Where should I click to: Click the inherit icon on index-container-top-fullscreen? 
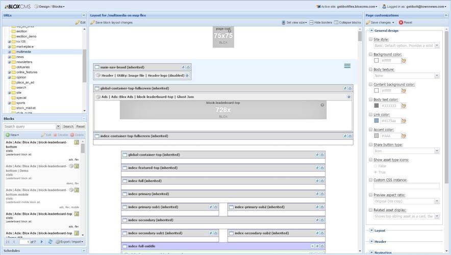pos(345,136)
